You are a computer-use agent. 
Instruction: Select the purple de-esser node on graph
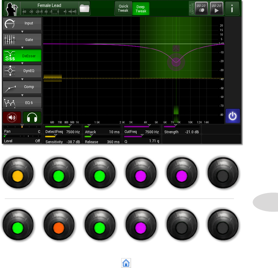176,62
